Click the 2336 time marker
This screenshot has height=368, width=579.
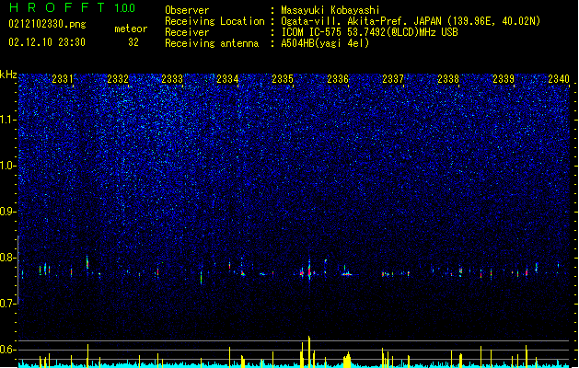tap(338, 78)
